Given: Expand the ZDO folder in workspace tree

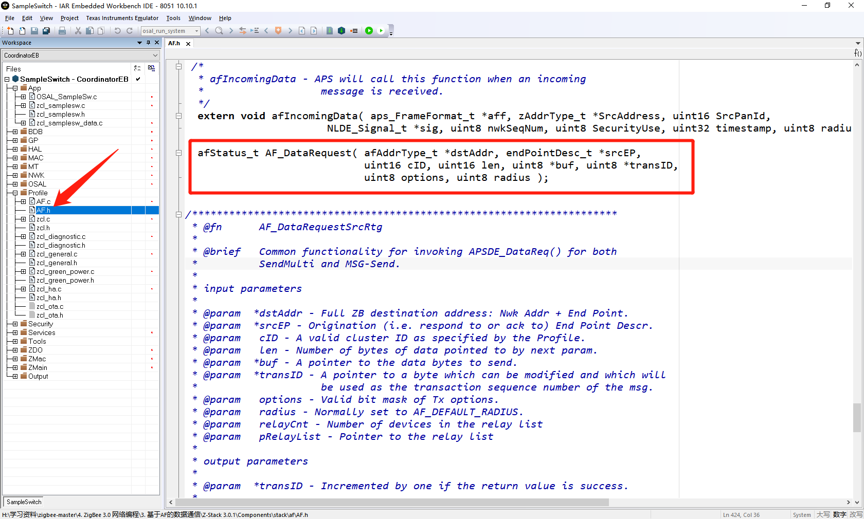Looking at the screenshot, I should coord(15,350).
